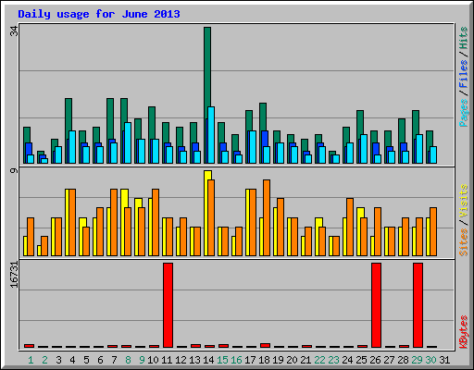The width and height of the screenshot is (474, 370).
Task: Click the green "Hits" legend label
Action: (464, 38)
